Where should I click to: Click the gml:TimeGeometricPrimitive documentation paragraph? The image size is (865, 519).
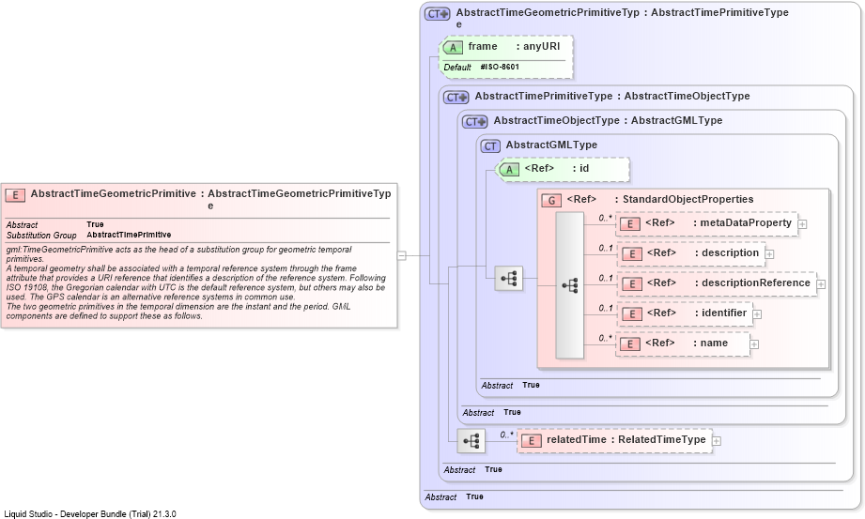pos(196,282)
